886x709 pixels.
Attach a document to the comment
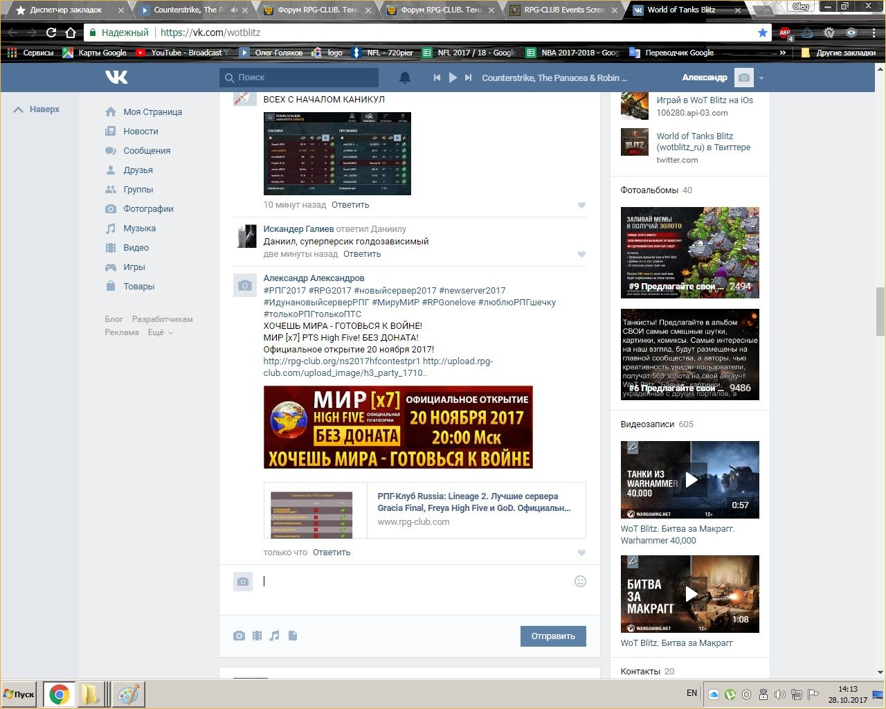[293, 636]
